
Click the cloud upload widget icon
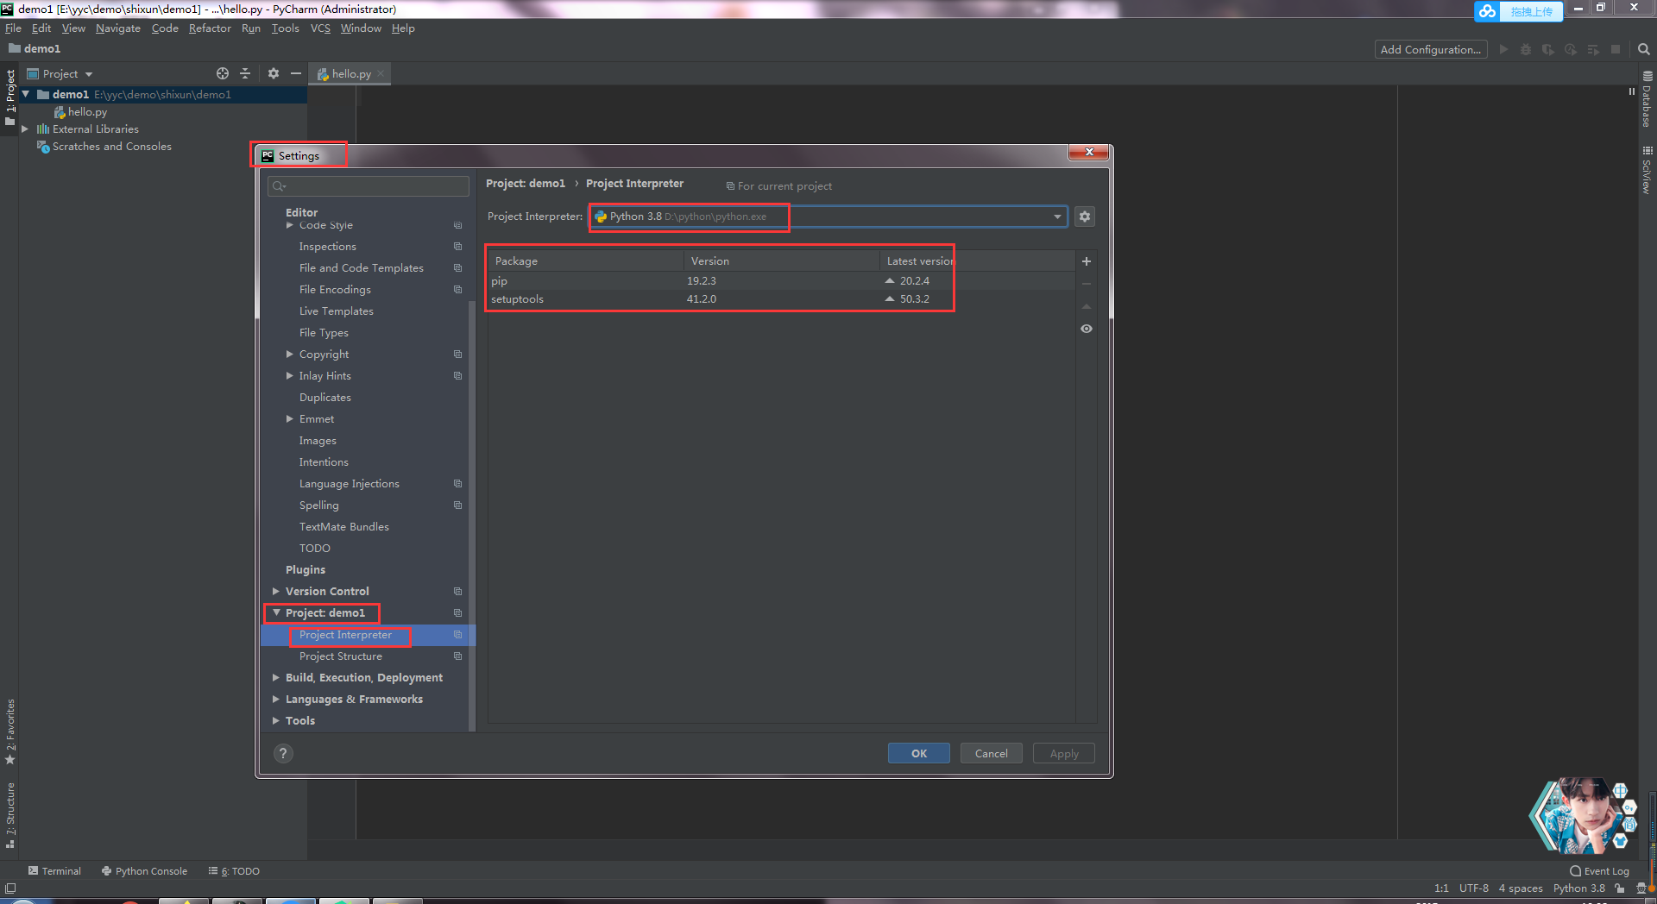[1487, 11]
